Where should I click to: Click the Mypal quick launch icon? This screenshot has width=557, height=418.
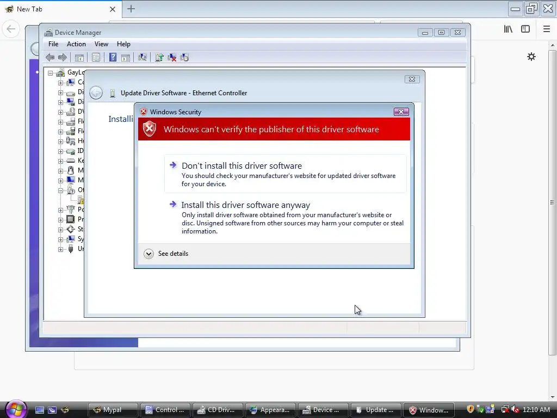click(65, 410)
